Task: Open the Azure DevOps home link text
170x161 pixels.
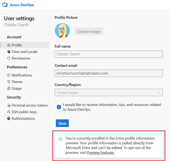Action: click(x=21, y=5)
